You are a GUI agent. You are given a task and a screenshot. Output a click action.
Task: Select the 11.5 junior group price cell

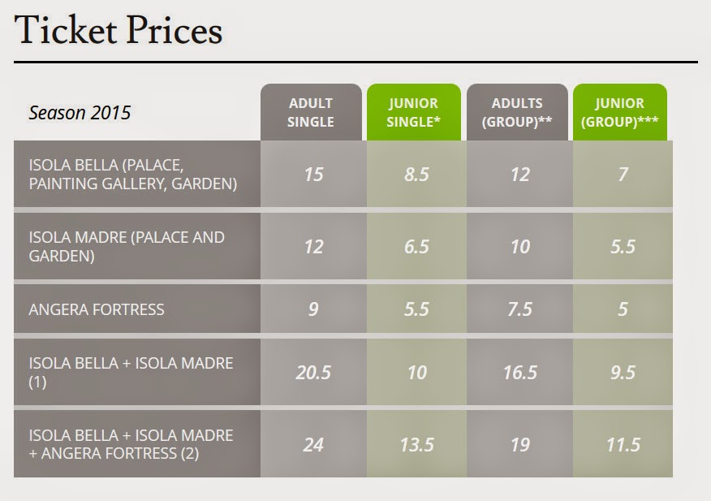[623, 444]
